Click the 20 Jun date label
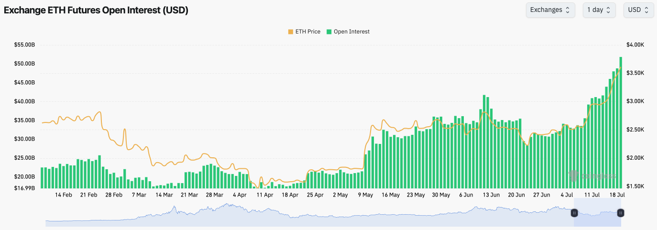This screenshot has height=230, width=657. (x=516, y=195)
